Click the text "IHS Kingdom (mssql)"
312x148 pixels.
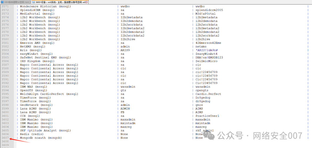pyautogui.click(x=37, y=61)
